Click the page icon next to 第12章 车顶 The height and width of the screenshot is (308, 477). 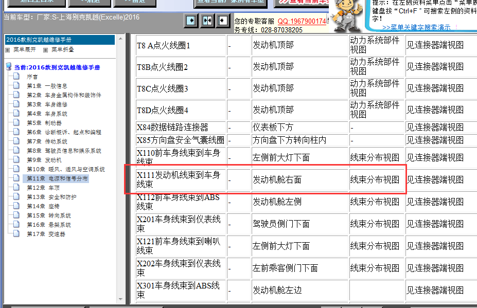(16, 187)
